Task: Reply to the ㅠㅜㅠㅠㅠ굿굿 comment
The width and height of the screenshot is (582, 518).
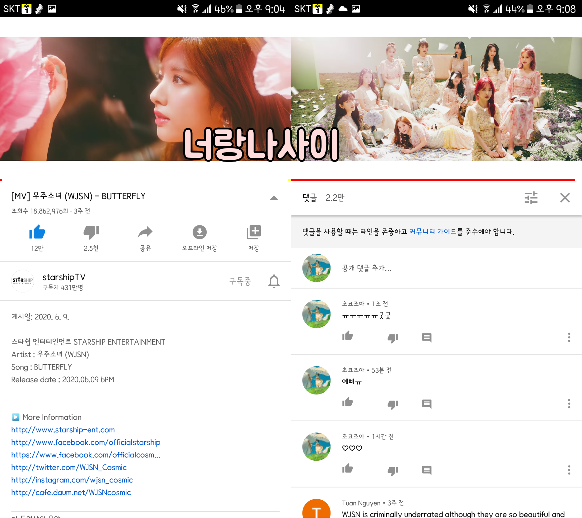Action: [427, 337]
